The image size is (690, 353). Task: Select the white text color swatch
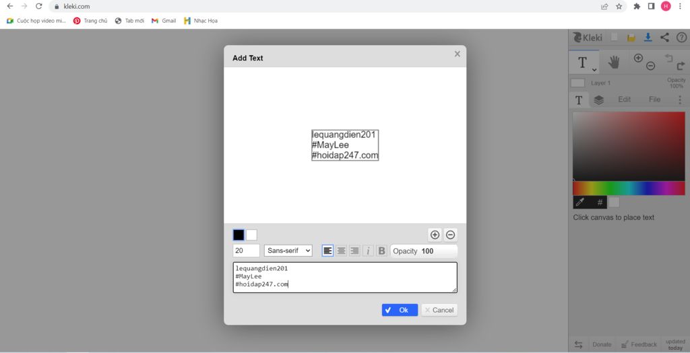point(251,235)
